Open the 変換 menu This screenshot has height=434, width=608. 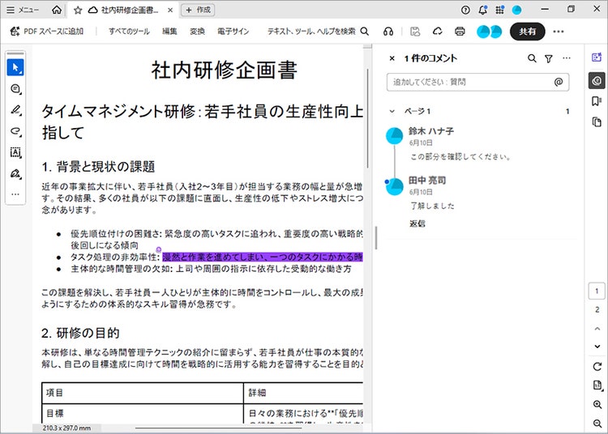[x=197, y=32]
